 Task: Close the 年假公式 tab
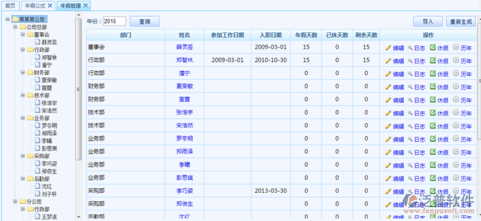[51, 5]
